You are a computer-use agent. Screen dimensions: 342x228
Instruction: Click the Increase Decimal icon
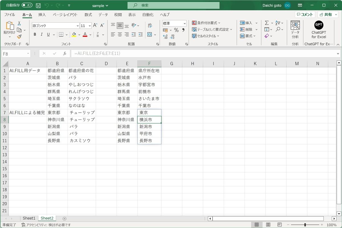coord(165,36)
